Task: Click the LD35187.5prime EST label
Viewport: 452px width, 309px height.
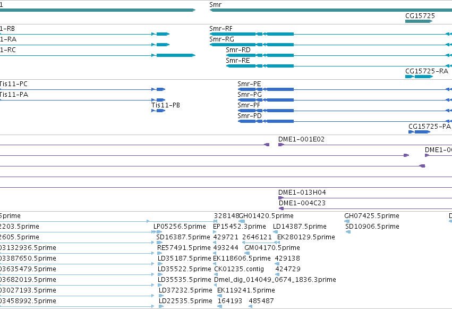Action: click(184, 258)
